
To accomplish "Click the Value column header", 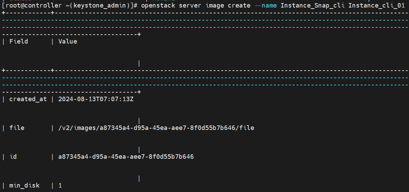I will [x=67, y=41].
